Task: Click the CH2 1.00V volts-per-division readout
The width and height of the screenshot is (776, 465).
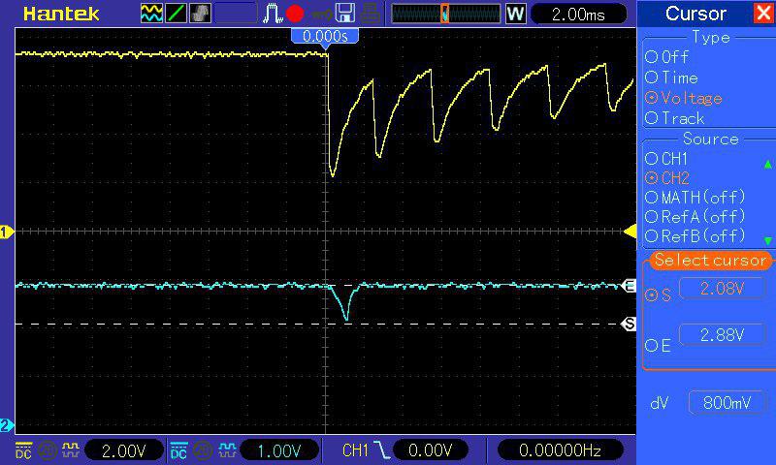Action: point(279,450)
